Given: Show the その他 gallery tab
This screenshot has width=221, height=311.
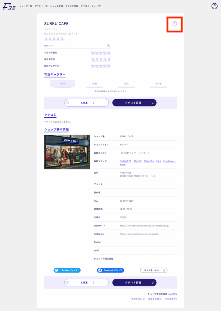Looking at the screenshot, I should pyautogui.click(x=158, y=84).
